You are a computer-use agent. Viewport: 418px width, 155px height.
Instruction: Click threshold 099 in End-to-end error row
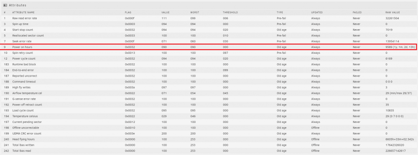click(x=225, y=70)
